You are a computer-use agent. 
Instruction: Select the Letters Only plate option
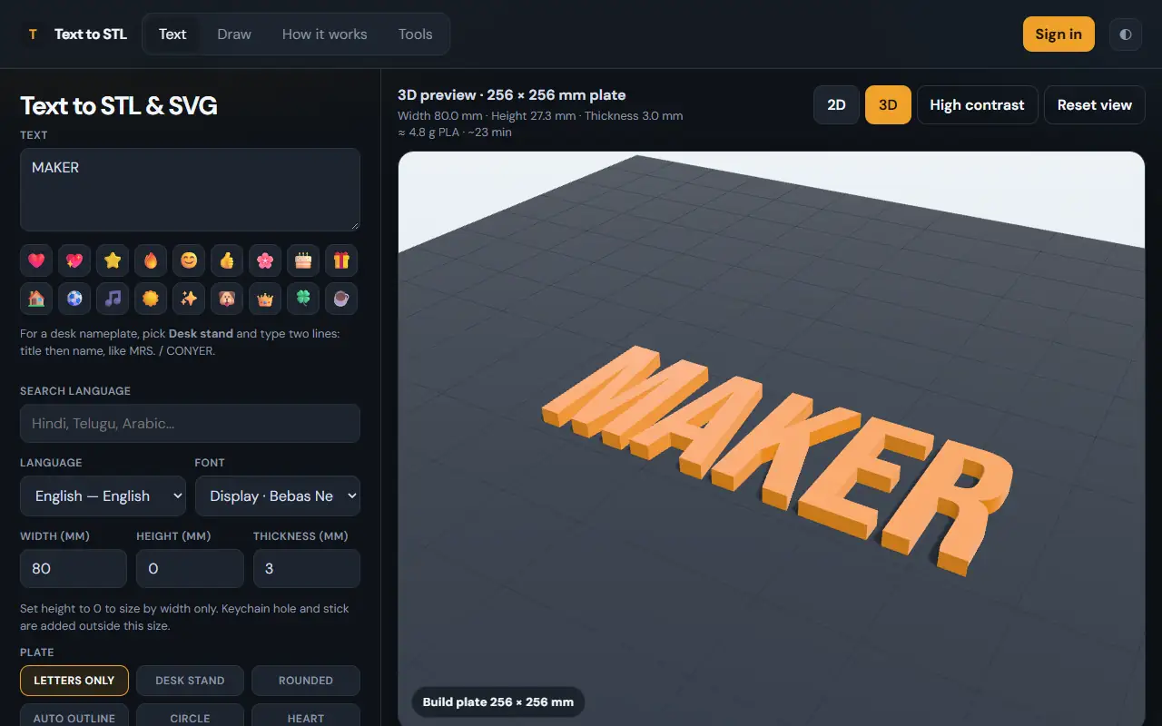click(74, 681)
